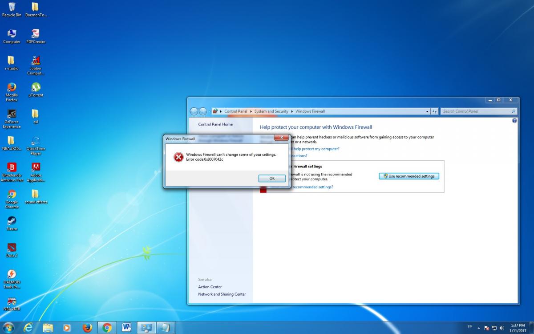The width and height of the screenshot is (534, 334).
Task: Click the 'Error code 0x8007042c' text
Action: [205, 159]
